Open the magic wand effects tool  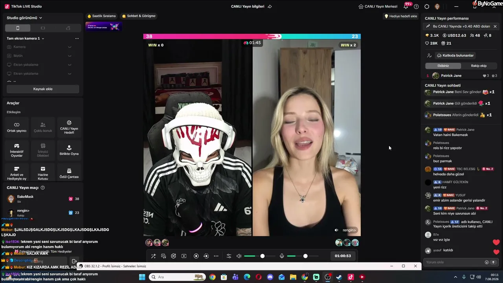tap(153, 256)
